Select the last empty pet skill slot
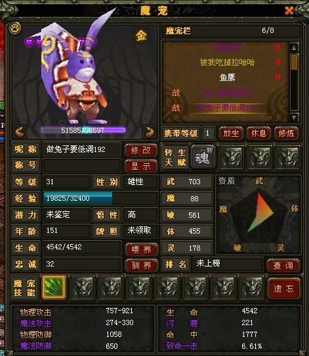This screenshot has height=356, width=309. point(252,287)
